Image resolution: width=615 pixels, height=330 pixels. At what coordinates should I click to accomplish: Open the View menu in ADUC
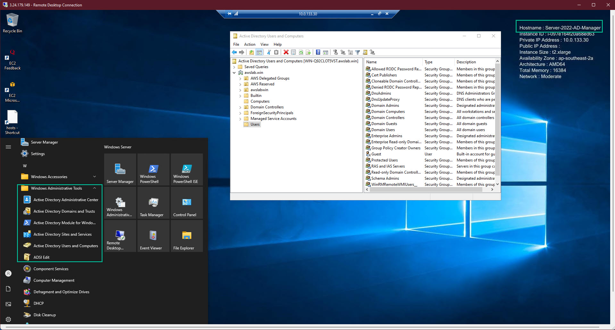click(x=264, y=44)
